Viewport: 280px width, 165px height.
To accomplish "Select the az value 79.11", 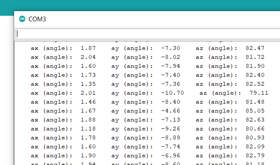I will tap(259, 93).
